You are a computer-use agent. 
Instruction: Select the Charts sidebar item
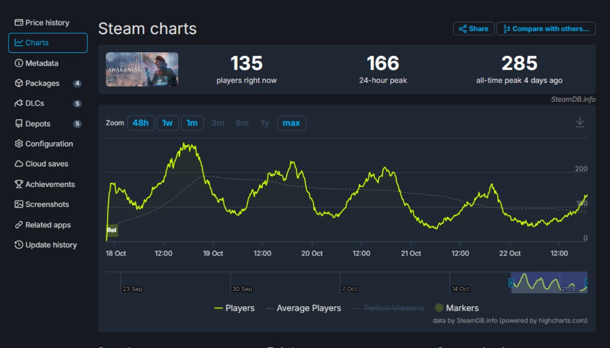click(x=48, y=43)
